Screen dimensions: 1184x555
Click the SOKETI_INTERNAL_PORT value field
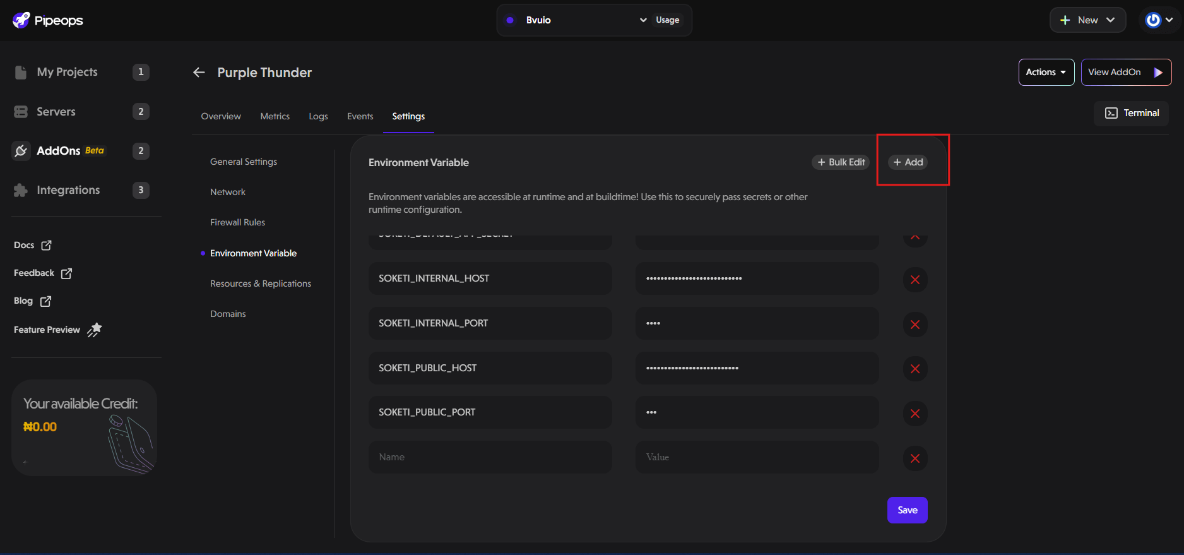(757, 323)
